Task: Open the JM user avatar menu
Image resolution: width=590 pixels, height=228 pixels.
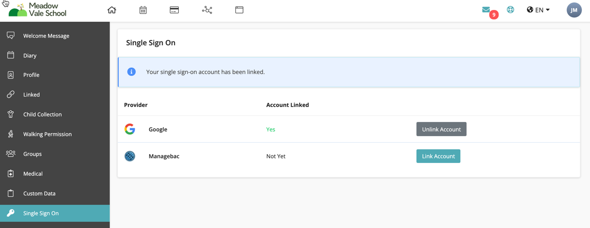Action: 574,10
